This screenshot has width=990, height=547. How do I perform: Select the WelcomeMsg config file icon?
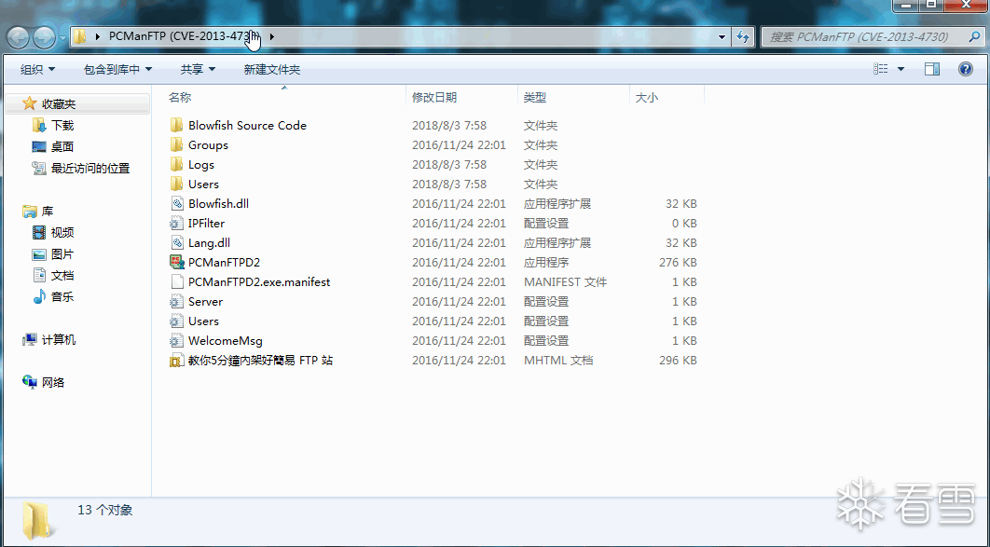(177, 340)
